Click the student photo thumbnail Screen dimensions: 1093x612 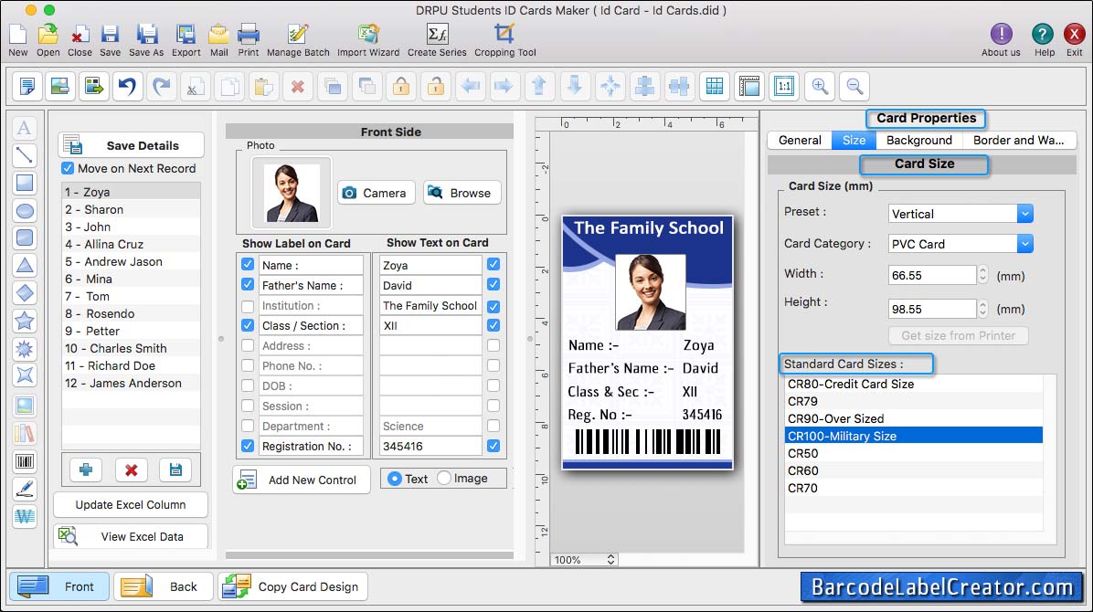(292, 193)
